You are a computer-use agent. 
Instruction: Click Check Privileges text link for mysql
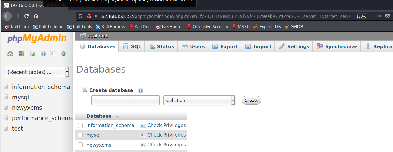tap(167, 135)
